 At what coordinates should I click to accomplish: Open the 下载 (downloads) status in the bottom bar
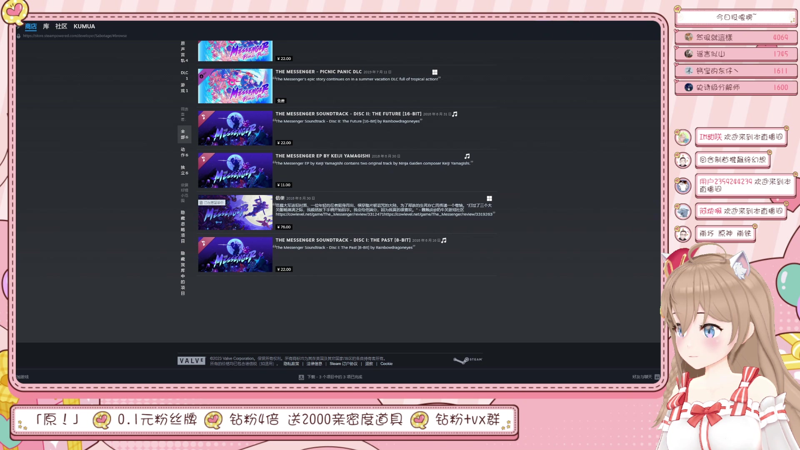click(335, 377)
